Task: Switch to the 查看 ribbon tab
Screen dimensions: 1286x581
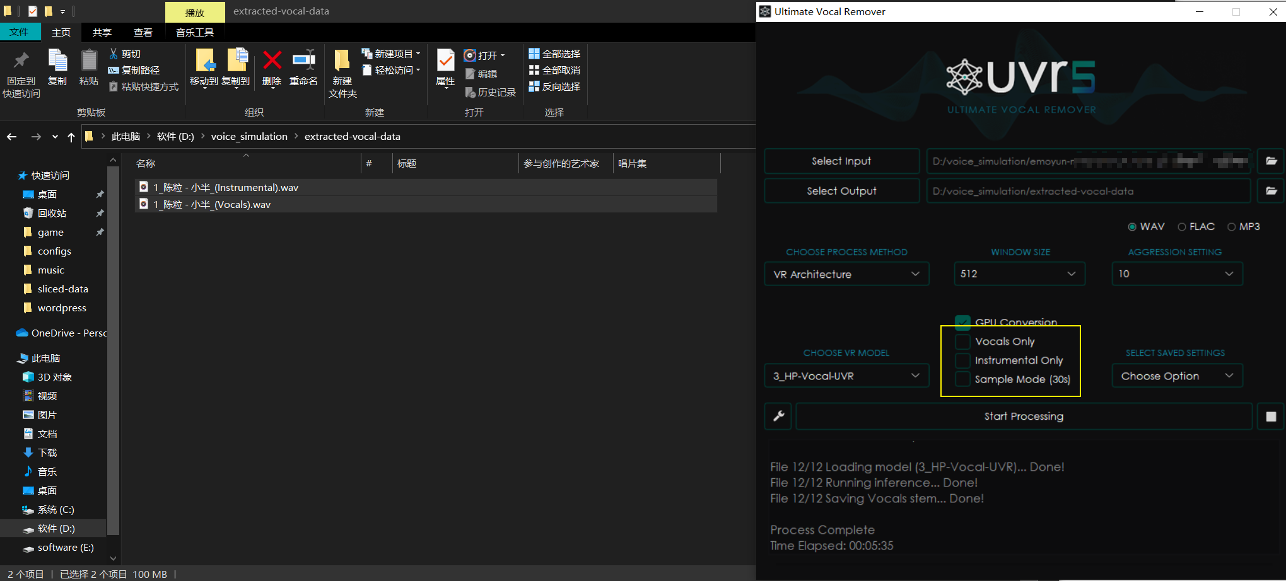Action: point(143,32)
